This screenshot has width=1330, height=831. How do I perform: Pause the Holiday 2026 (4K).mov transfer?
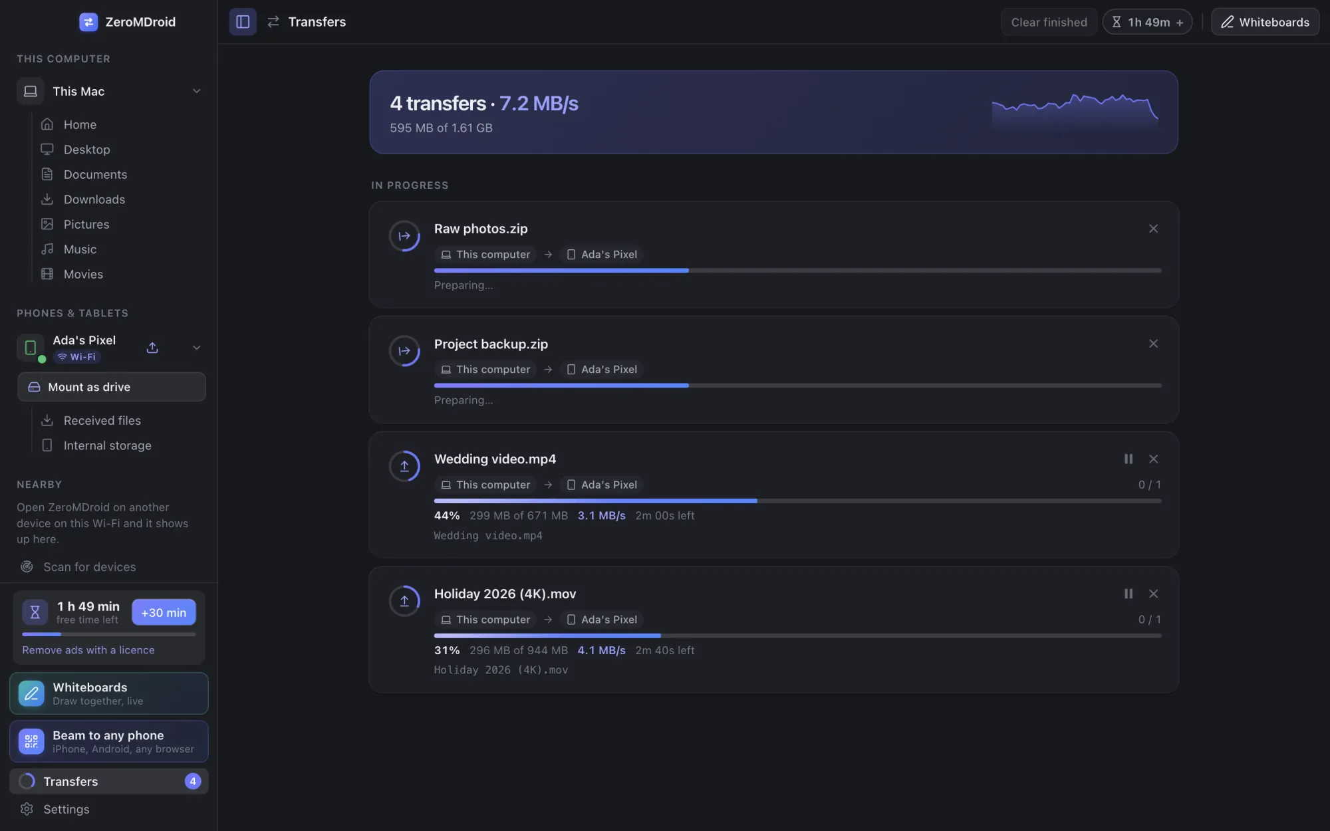point(1129,594)
